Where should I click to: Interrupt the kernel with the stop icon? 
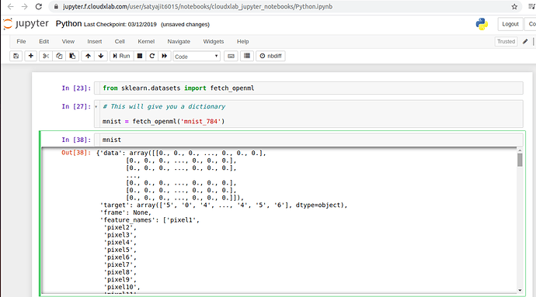tap(140, 56)
